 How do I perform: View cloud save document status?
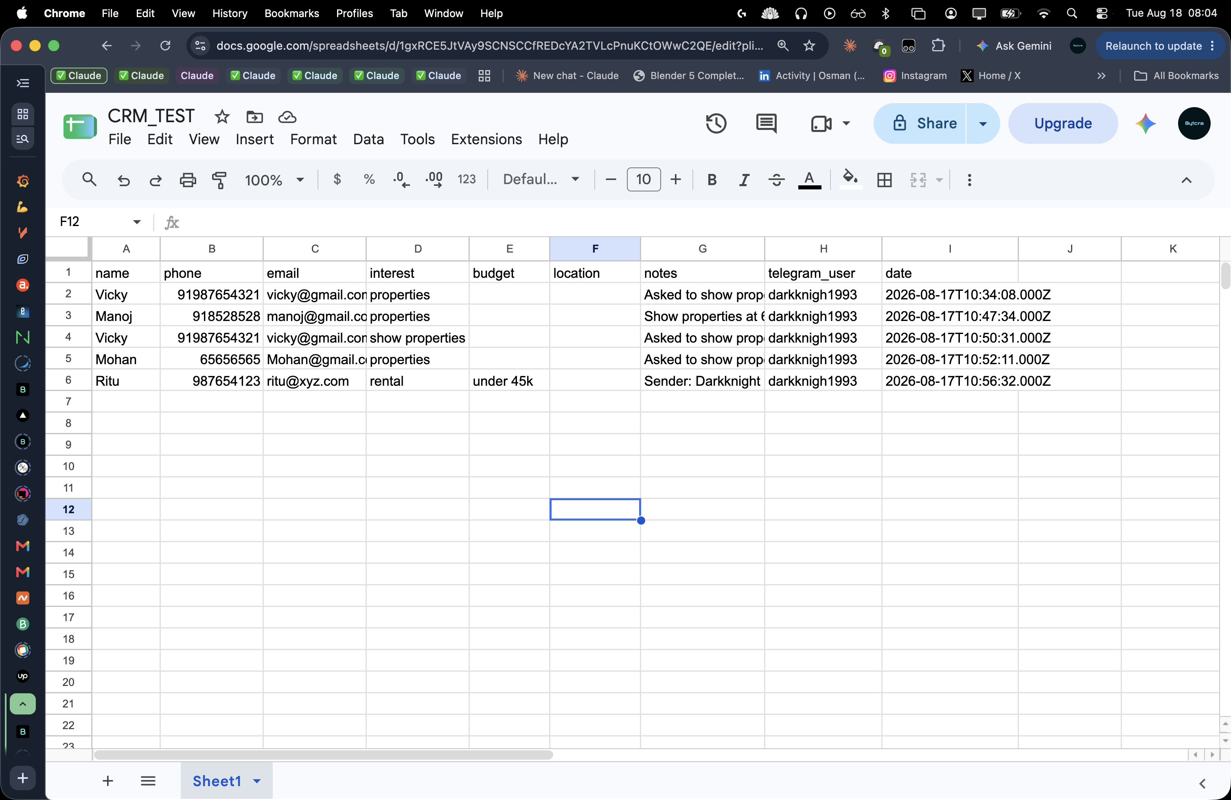[x=287, y=117]
